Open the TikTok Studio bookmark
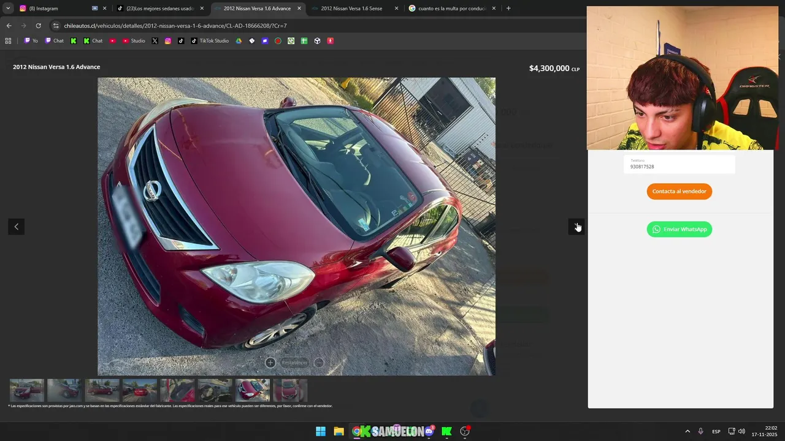Viewport: 785px width, 441px height. point(210,41)
